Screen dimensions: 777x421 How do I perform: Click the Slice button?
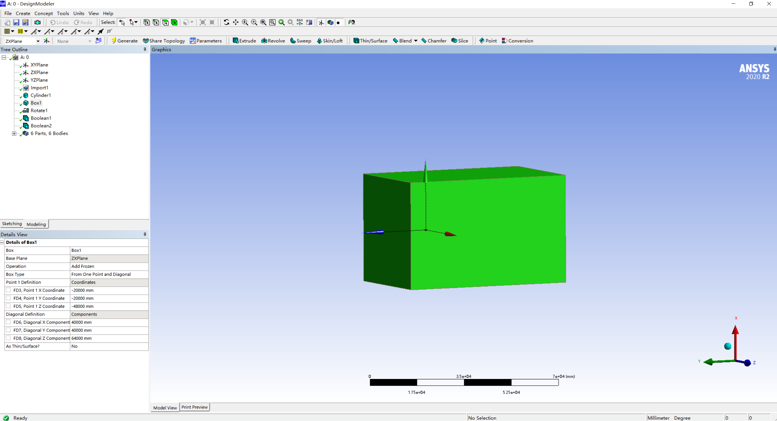coord(460,41)
